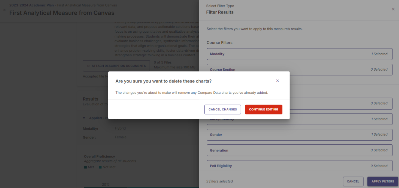Image resolution: width=399 pixels, height=188 pixels.
Task: Click the X icon beside the measure title
Action: (x=4, y=10)
